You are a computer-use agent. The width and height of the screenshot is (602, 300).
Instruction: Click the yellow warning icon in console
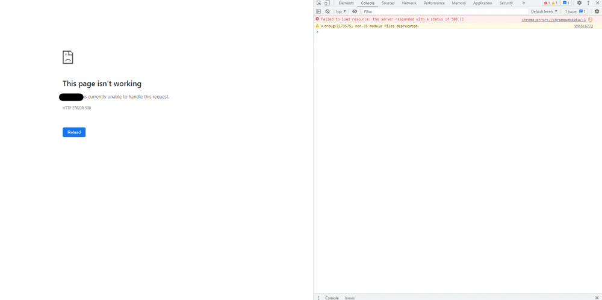(x=317, y=26)
